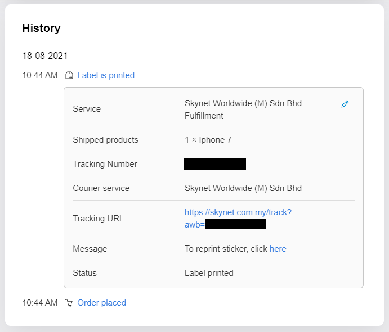Click the pencil edit icon beside Service
Screen dimensions: 389x332
345,104
